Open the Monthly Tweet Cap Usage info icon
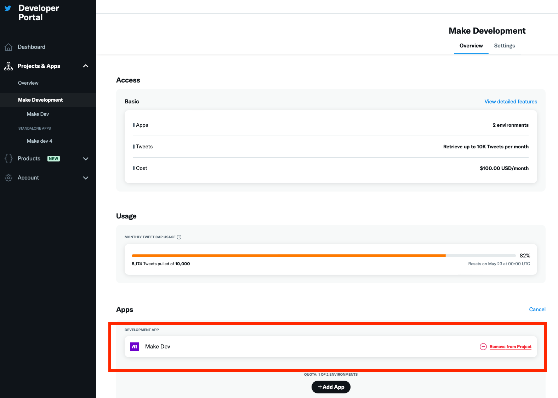This screenshot has width=558, height=398. tap(179, 237)
